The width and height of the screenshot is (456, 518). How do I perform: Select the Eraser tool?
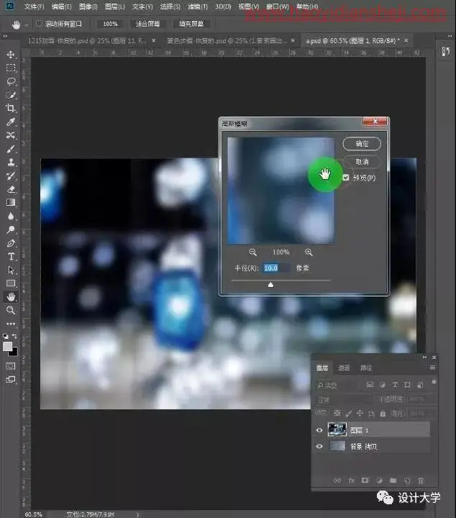click(11, 189)
